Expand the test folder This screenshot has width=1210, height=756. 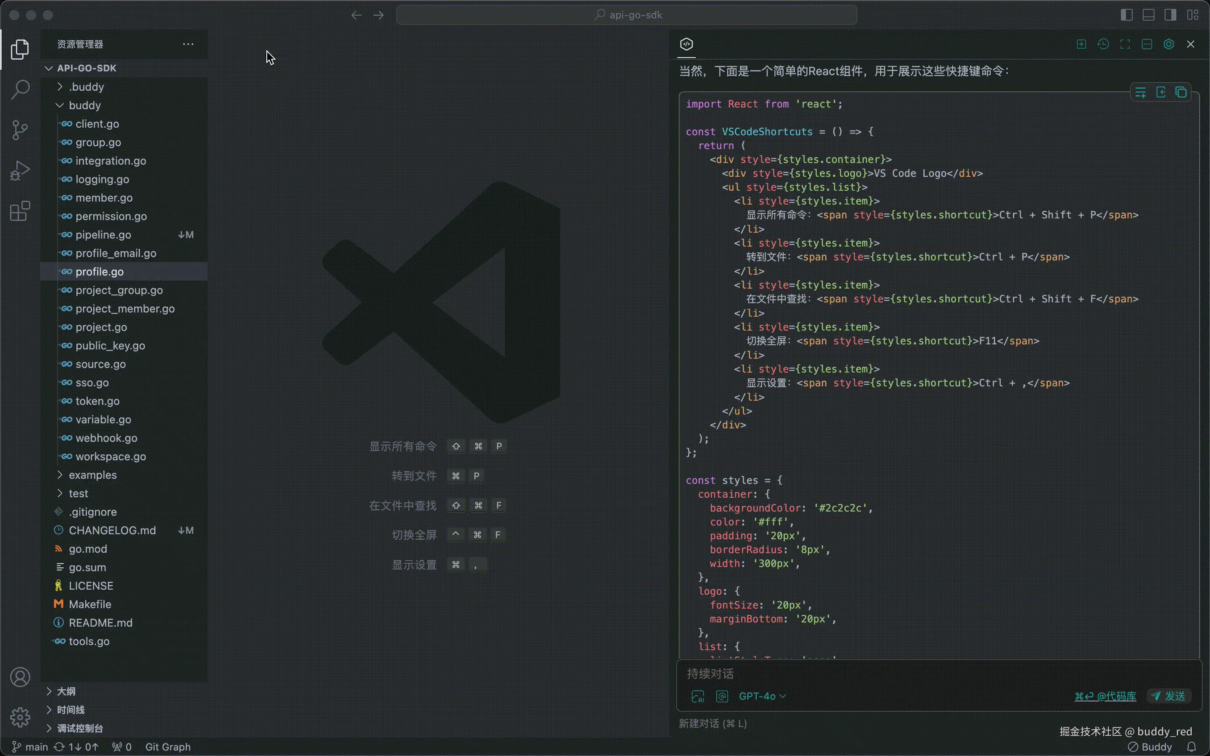(124, 493)
